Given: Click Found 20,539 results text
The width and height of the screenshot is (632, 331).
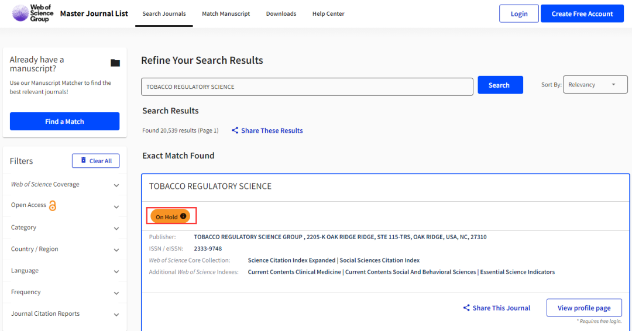Looking at the screenshot, I should [x=180, y=130].
